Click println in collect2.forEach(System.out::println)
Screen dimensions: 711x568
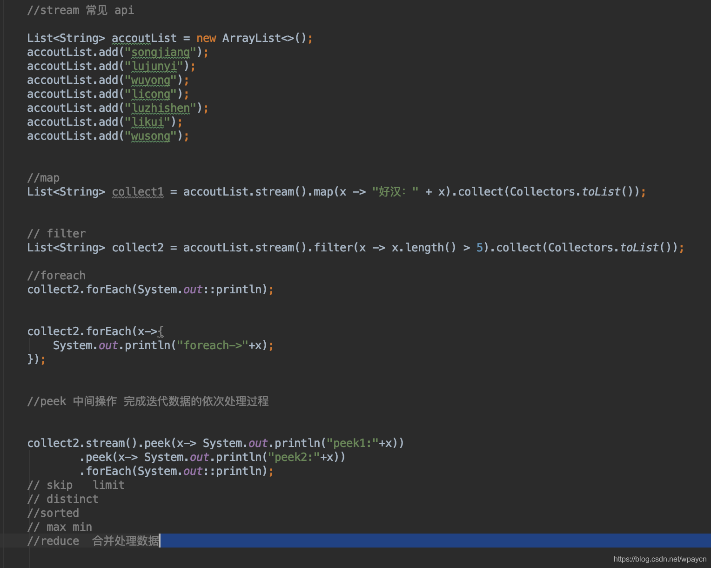239,290
